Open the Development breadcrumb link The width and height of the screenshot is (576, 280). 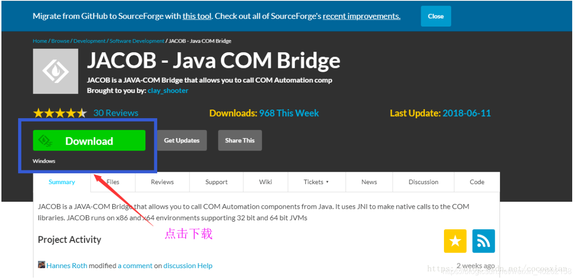[89, 41]
